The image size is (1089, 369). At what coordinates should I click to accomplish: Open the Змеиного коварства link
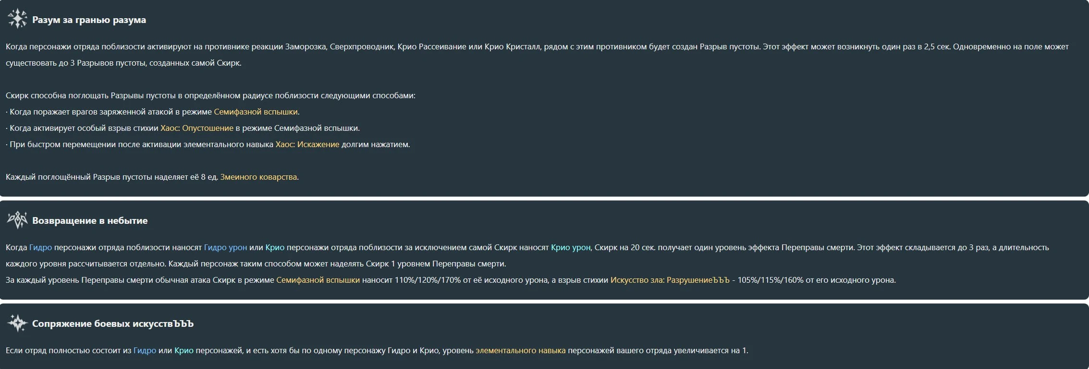[x=258, y=177]
